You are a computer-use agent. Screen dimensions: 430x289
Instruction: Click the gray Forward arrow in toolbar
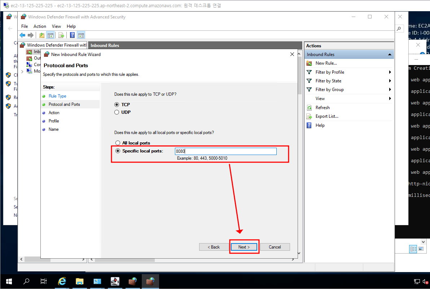[x=31, y=35]
